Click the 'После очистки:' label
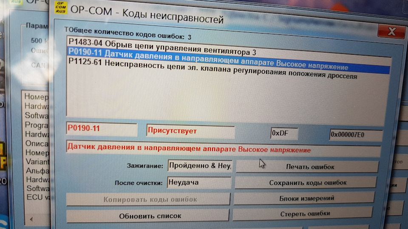Viewport: 408px width, 229px height. (x=139, y=183)
